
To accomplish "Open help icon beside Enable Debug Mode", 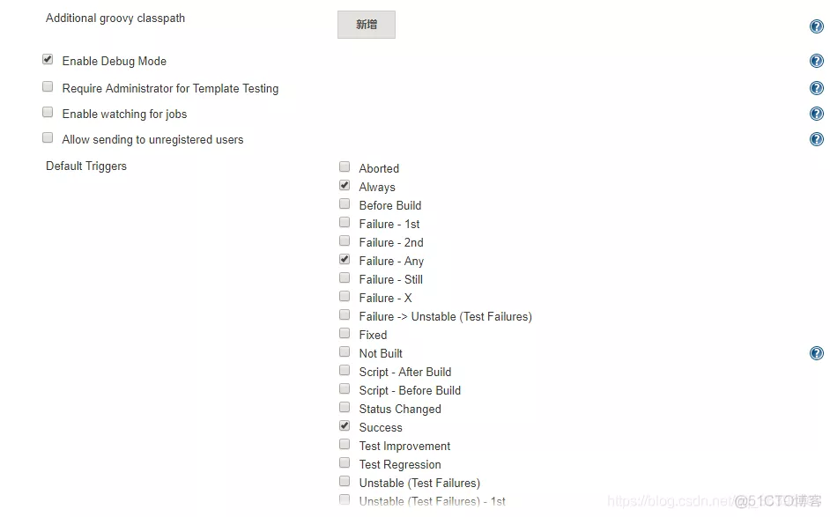I will [x=816, y=61].
